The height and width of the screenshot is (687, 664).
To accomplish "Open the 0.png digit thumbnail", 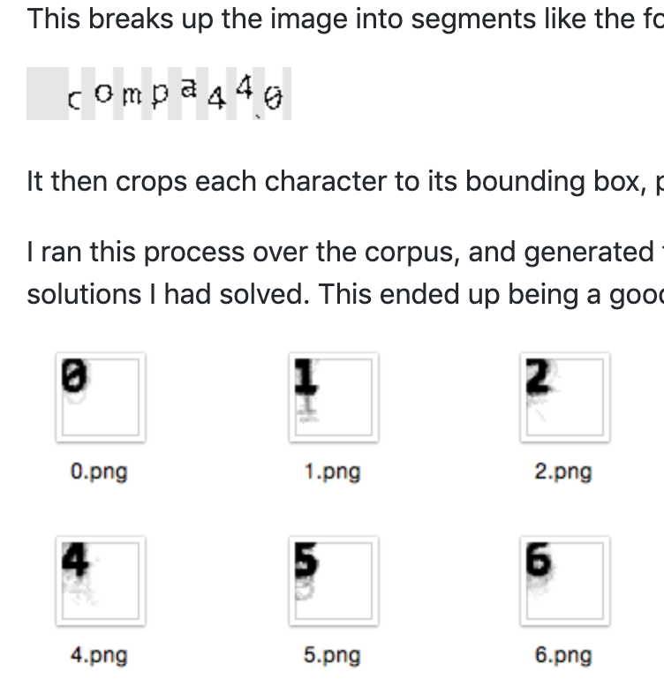I will pyautogui.click(x=101, y=397).
